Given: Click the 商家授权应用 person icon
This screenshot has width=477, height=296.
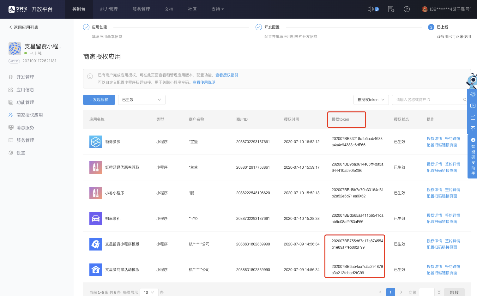Looking at the screenshot, I should (x=11, y=115).
